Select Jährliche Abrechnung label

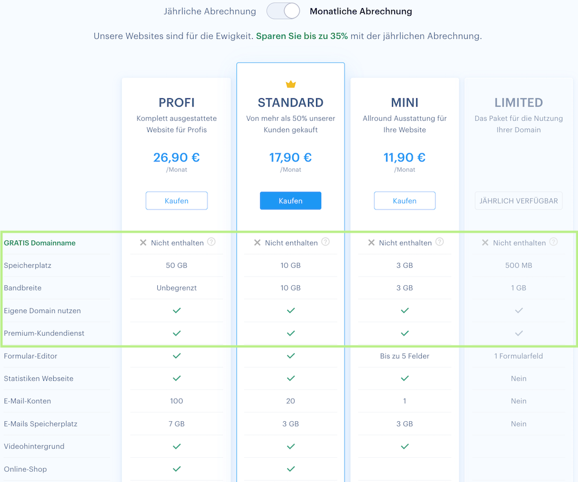210,12
